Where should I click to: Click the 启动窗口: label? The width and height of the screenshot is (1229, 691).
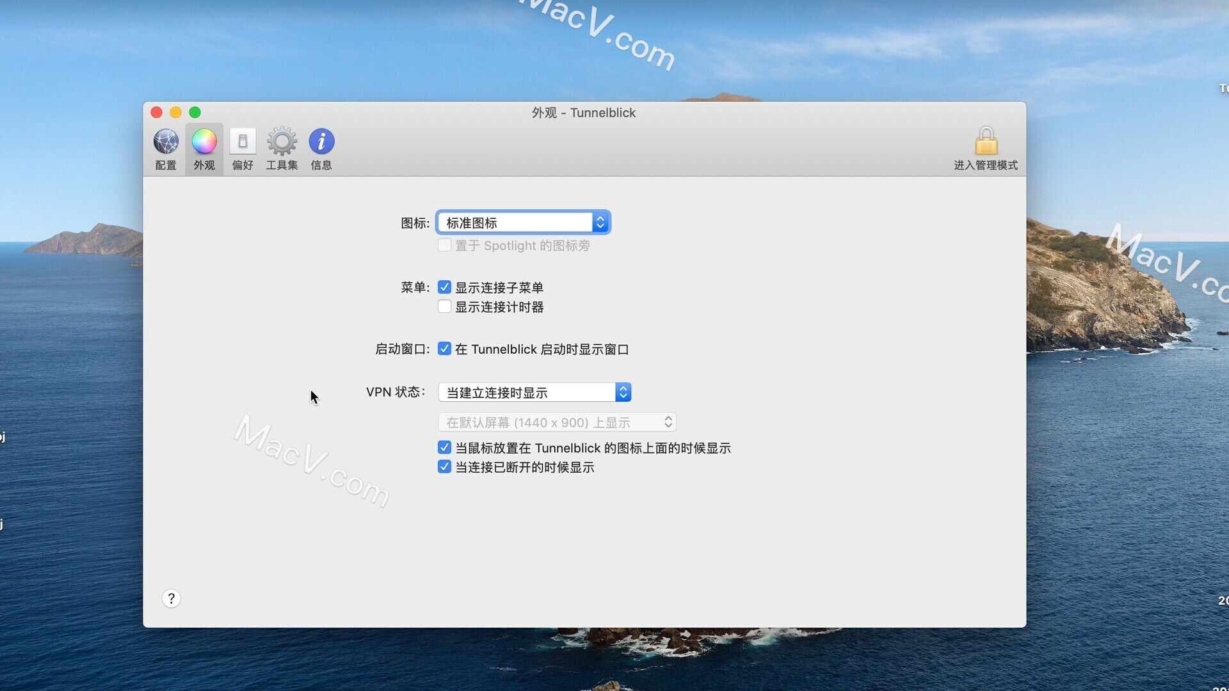coord(402,349)
